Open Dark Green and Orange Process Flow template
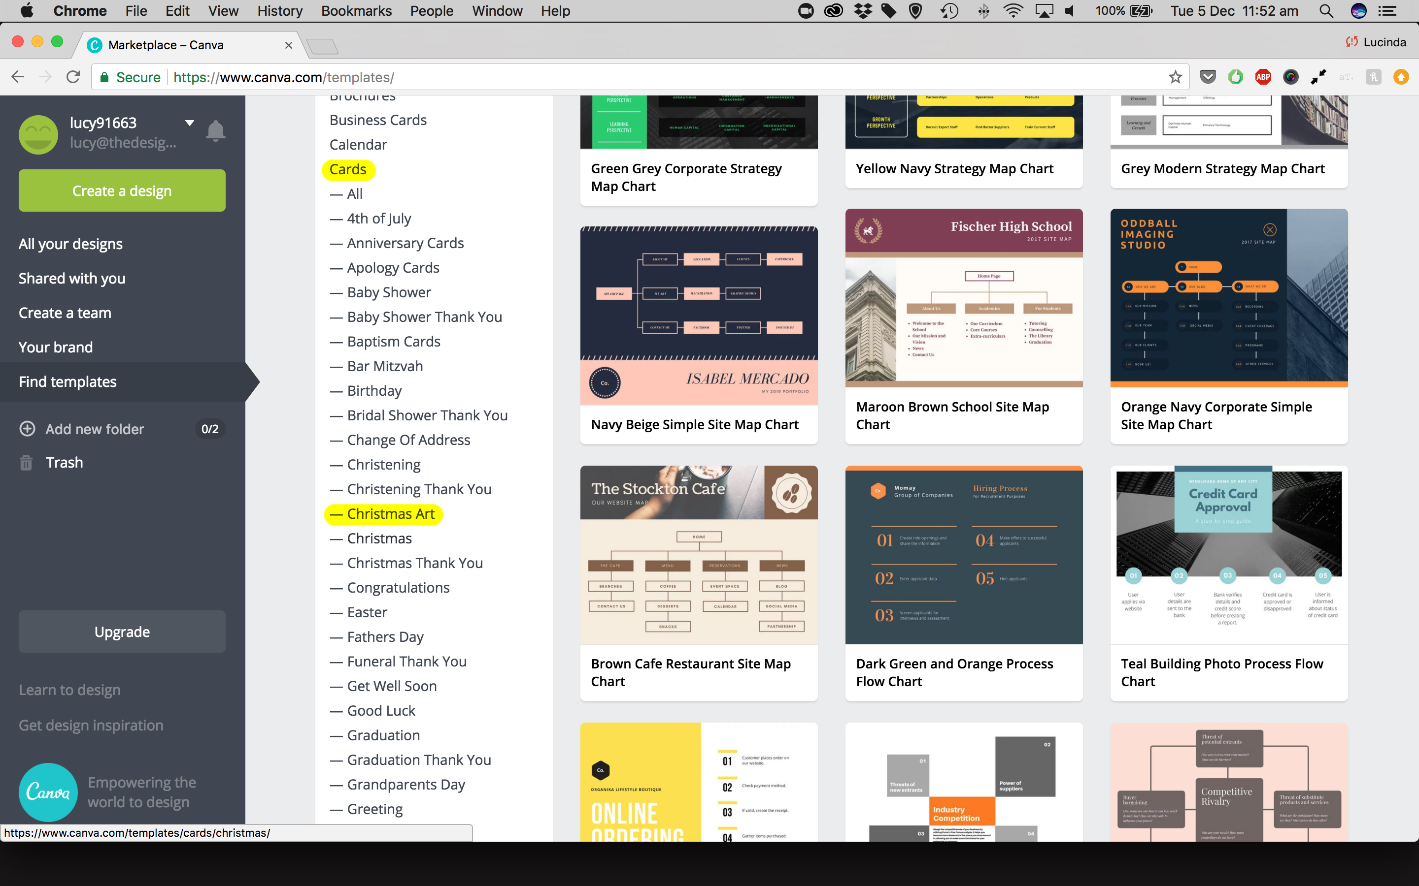The image size is (1419, 886). coord(964,583)
